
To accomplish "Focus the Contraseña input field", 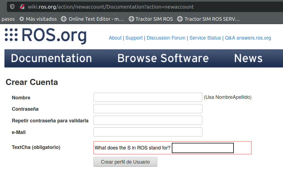I will pos(148,109).
